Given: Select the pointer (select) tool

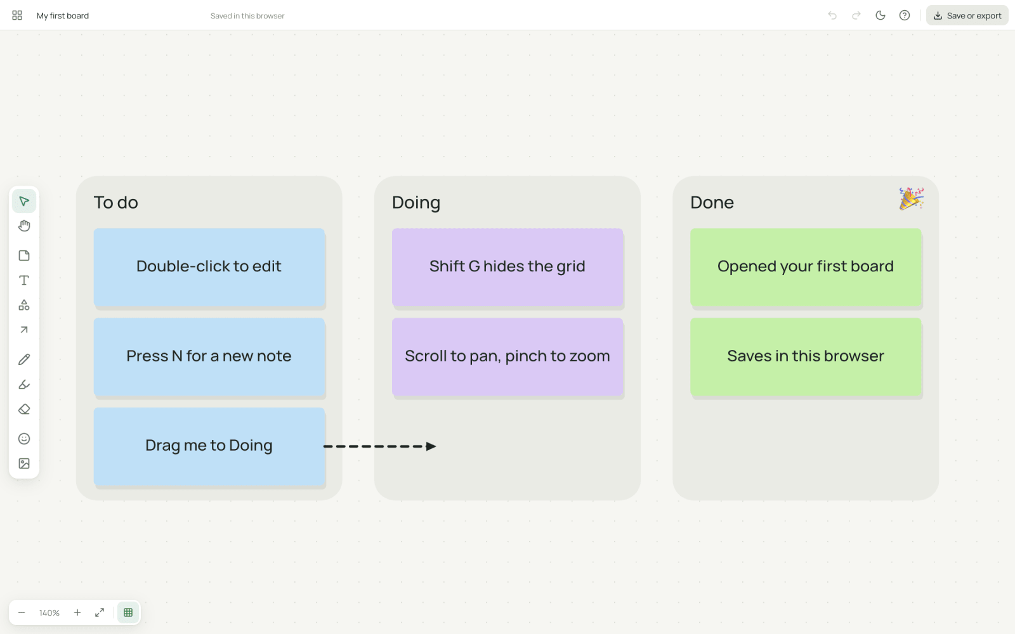Looking at the screenshot, I should (24, 202).
